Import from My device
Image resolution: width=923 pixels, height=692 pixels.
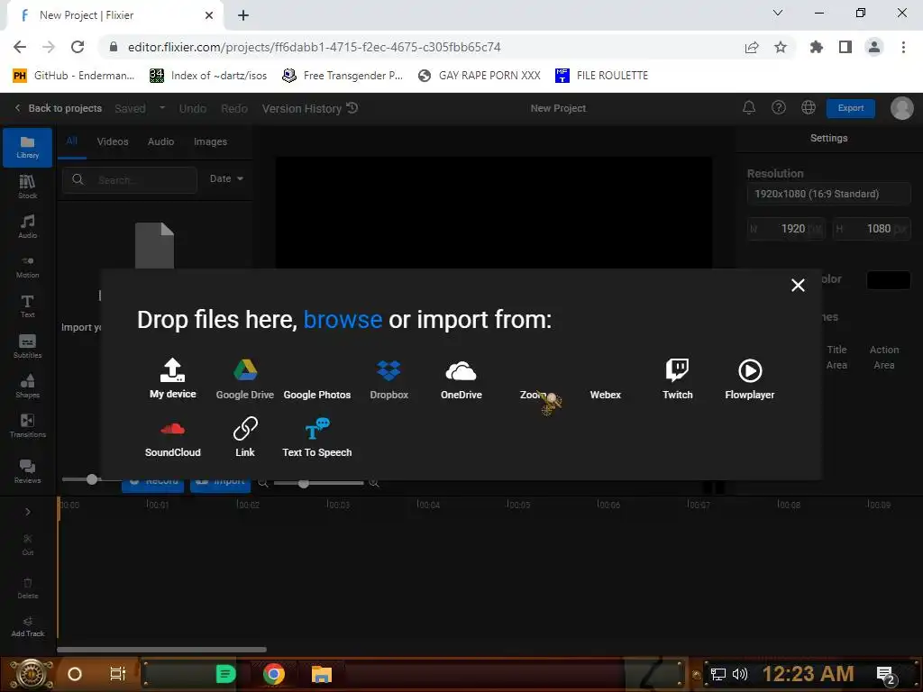172,379
